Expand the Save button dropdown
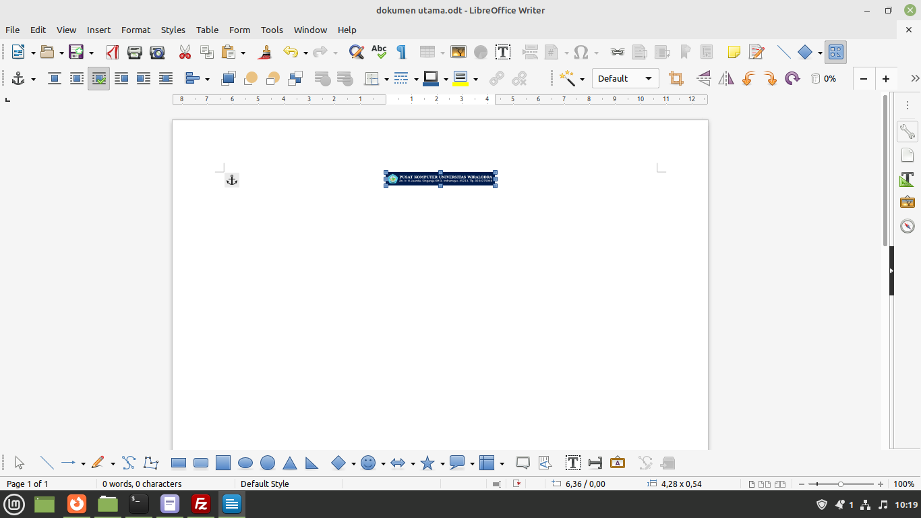Image resolution: width=921 pixels, height=518 pixels. [x=91, y=53]
